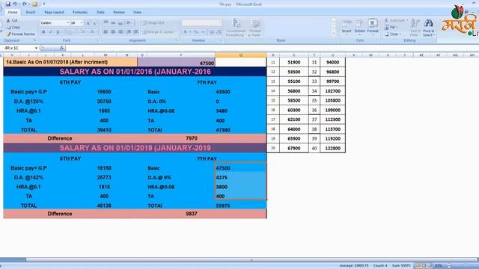Viewport: 479px width, 269px height.
Task: Click the formula bar input area
Action: tap(272, 48)
